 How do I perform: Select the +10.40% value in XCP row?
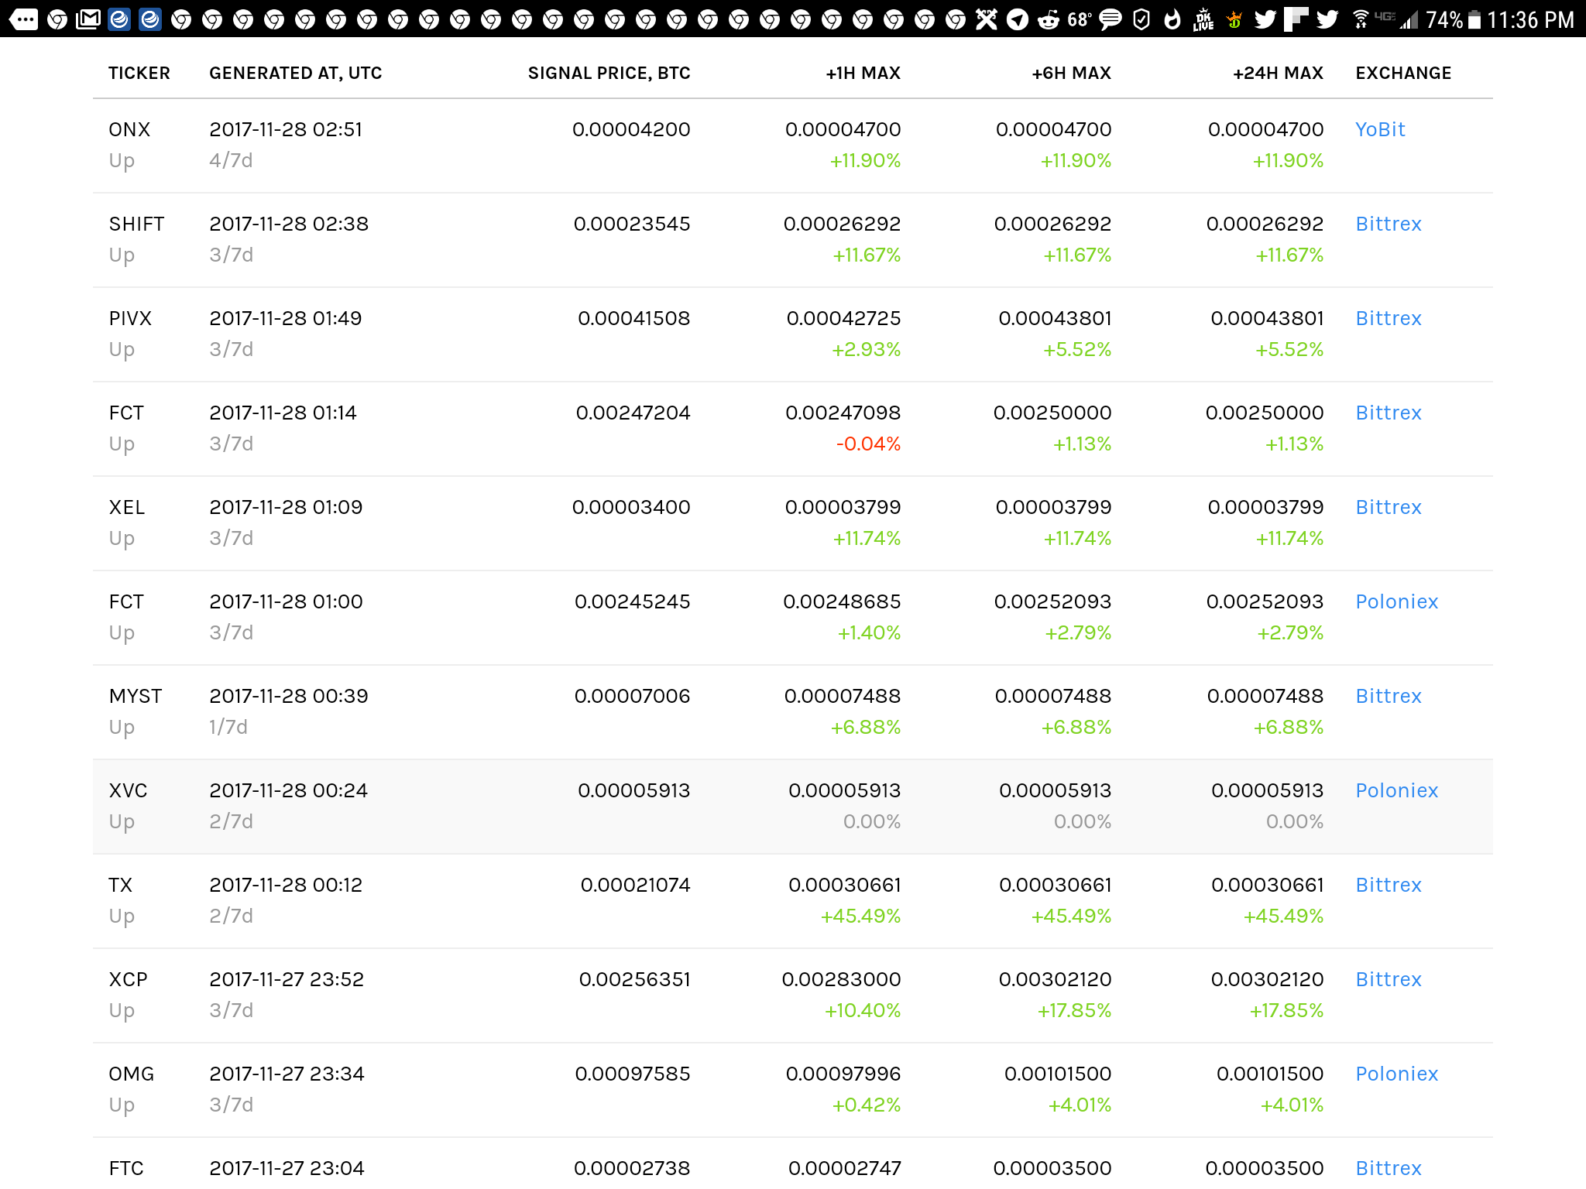[862, 1010]
